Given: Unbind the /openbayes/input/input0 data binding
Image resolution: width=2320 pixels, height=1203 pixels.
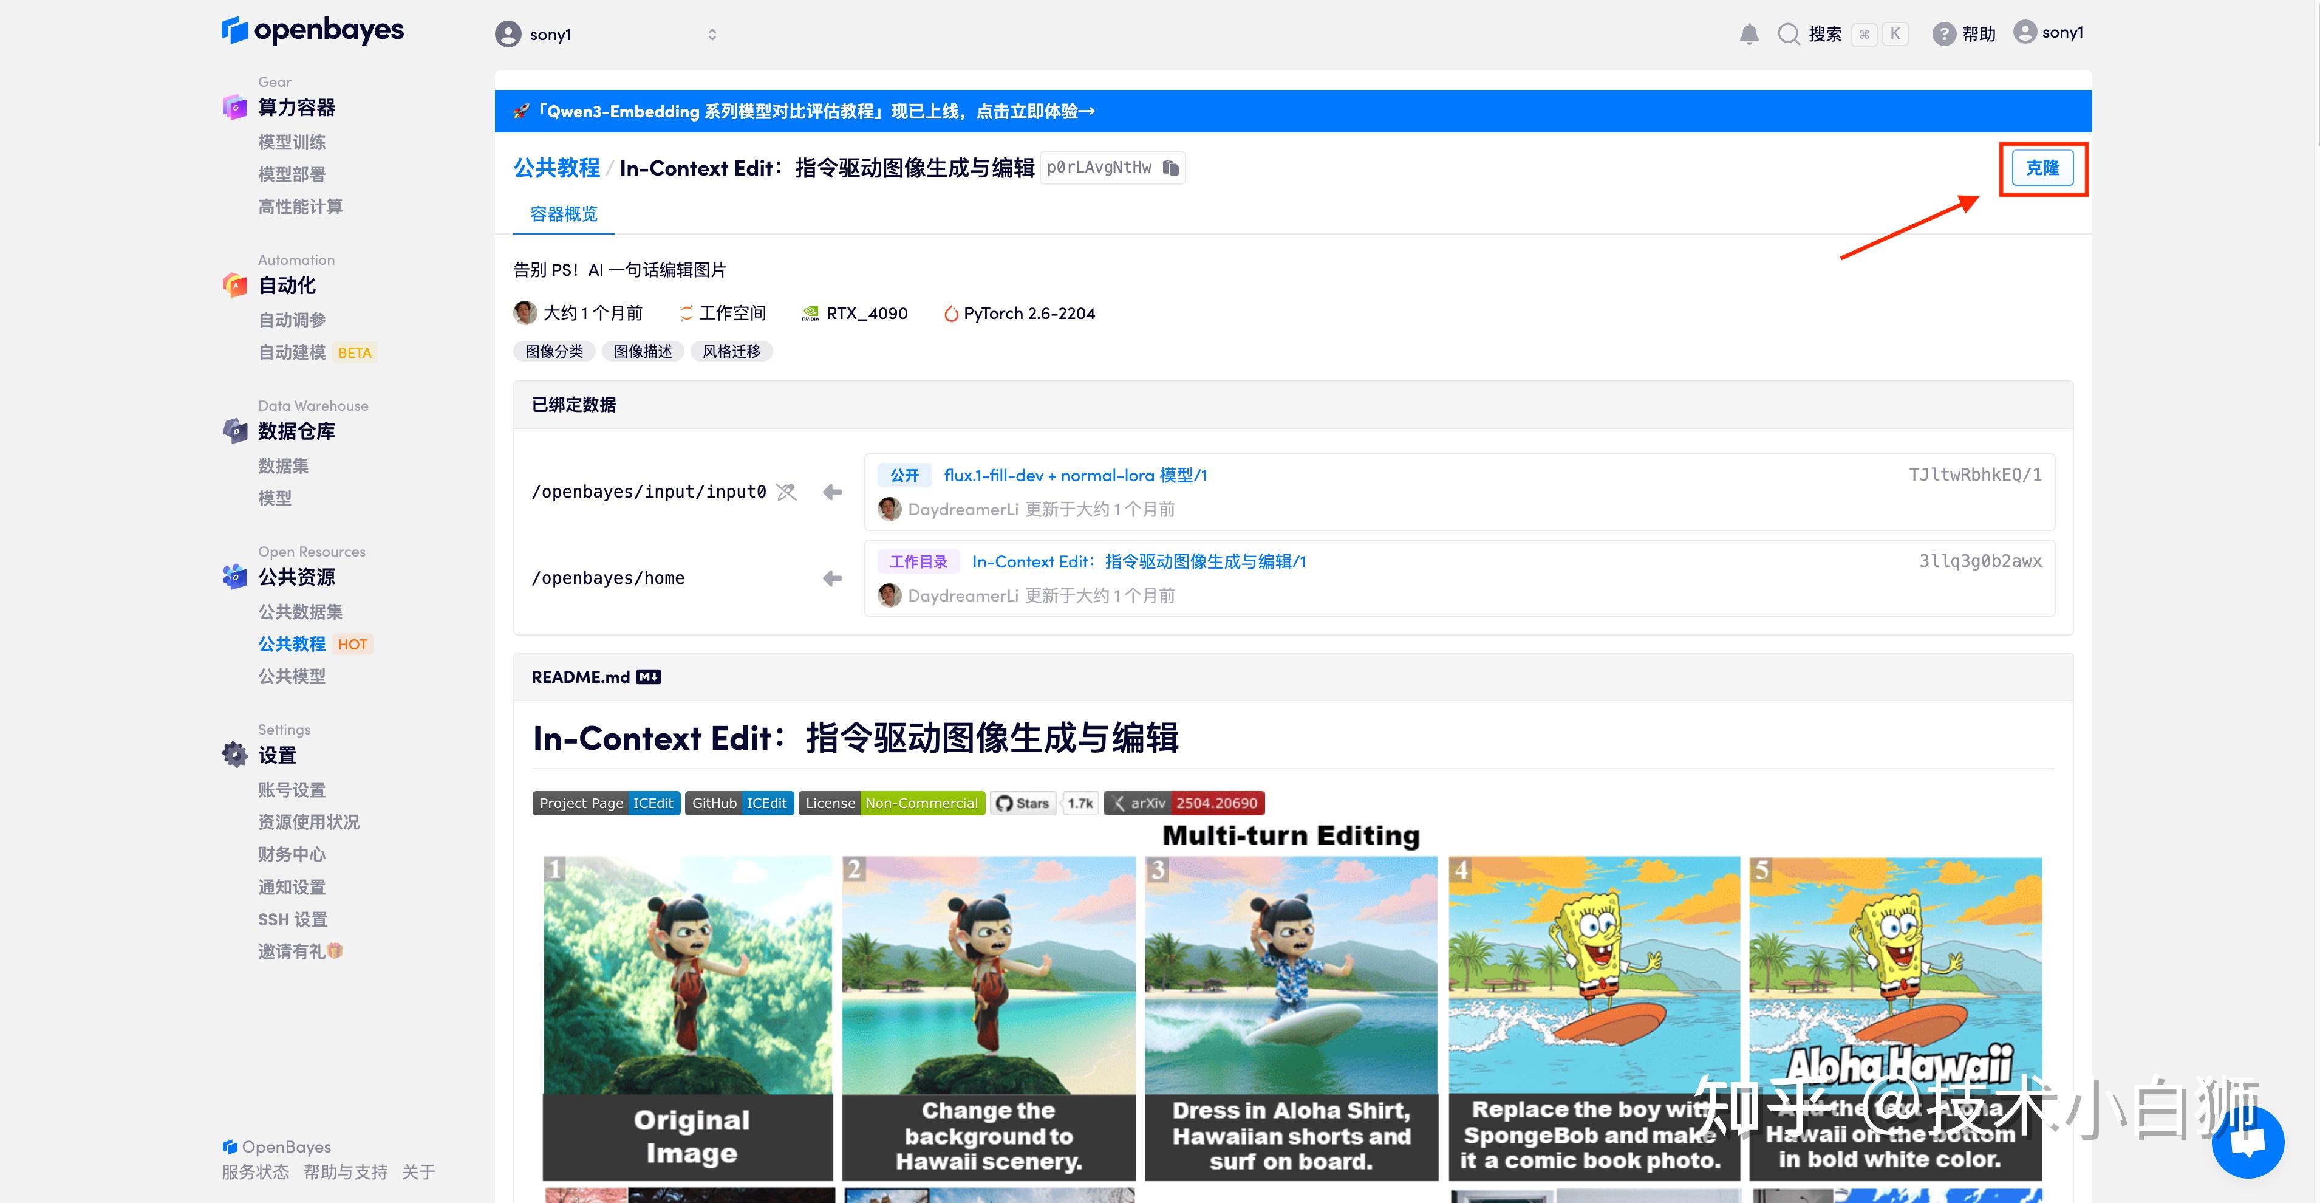Looking at the screenshot, I should (785, 492).
